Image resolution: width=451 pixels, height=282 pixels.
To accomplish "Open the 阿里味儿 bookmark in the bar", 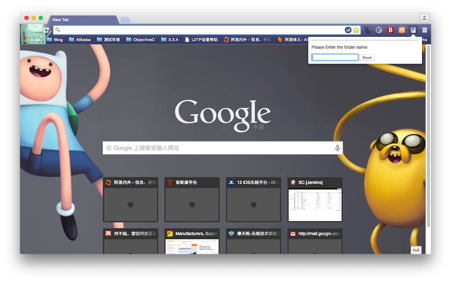I will pyautogui.click(x=292, y=40).
